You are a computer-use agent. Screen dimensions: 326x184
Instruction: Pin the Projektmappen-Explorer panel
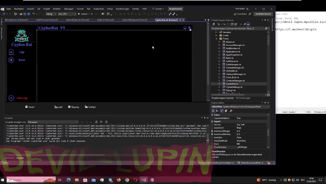pos(265,20)
